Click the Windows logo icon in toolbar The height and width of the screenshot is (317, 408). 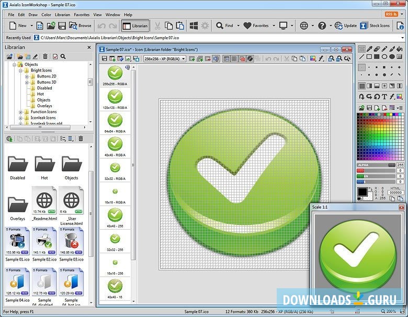194,26
